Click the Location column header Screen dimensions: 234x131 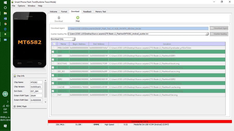click(167, 44)
